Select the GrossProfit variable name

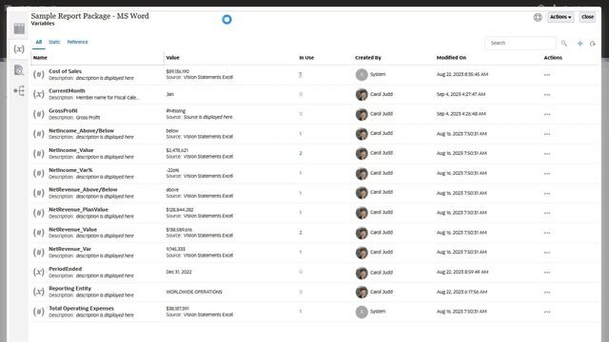pos(63,111)
